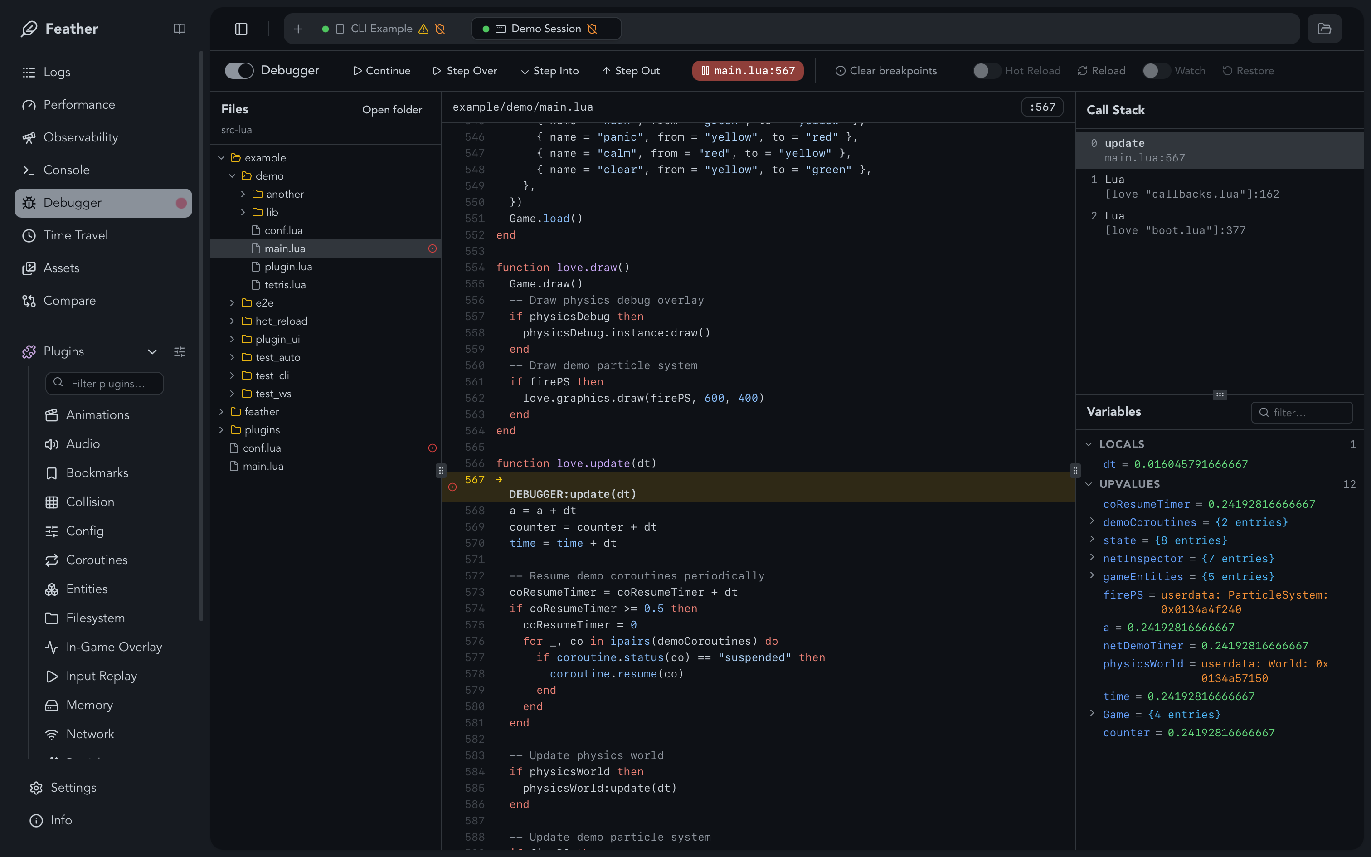Collapse the UPVALUES section
This screenshot has width=1371, height=857.
(1088, 484)
